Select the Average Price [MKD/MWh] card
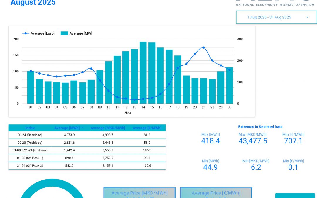Image resolution: width=317 pixels, height=198 pixels. (139, 193)
